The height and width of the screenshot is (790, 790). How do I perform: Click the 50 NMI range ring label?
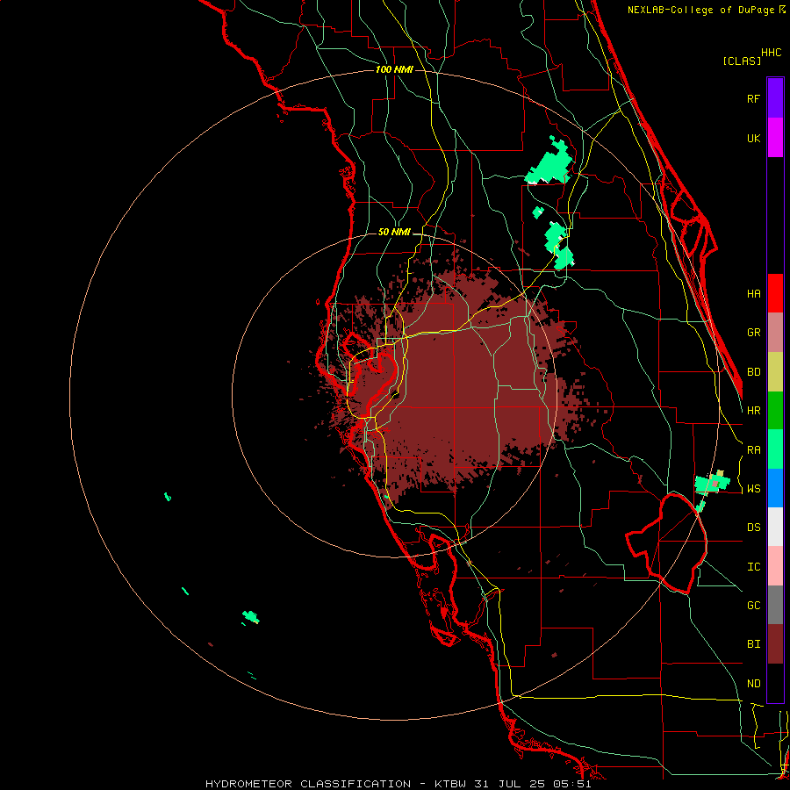(394, 233)
